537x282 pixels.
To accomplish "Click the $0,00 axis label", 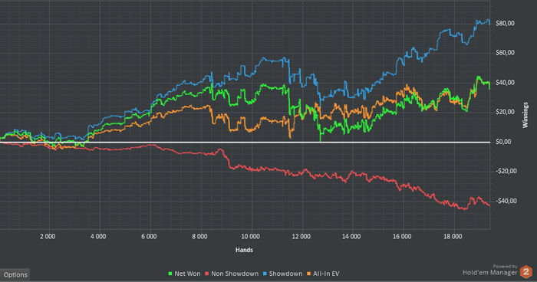I will point(503,142).
